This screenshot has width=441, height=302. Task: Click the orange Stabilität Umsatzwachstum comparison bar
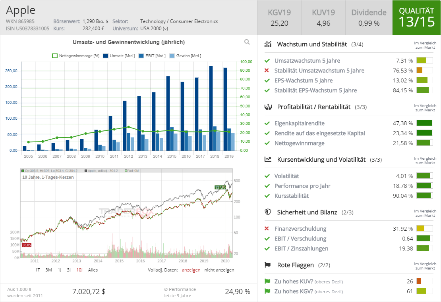tap(424, 70)
